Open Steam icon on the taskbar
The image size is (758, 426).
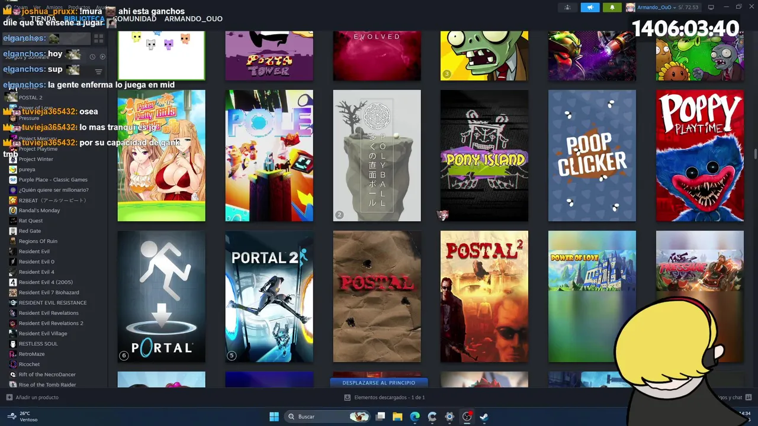pos(484,417)
